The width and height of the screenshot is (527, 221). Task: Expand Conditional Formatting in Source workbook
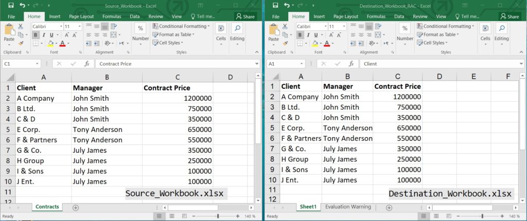[x=181, y=26]
